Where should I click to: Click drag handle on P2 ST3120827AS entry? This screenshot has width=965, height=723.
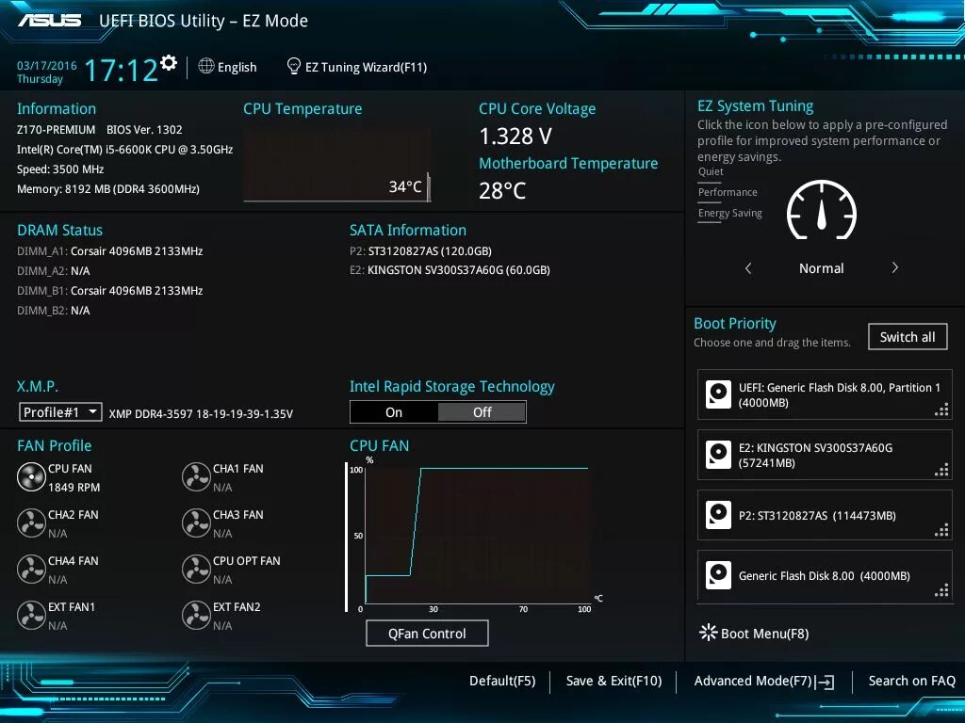941,531
